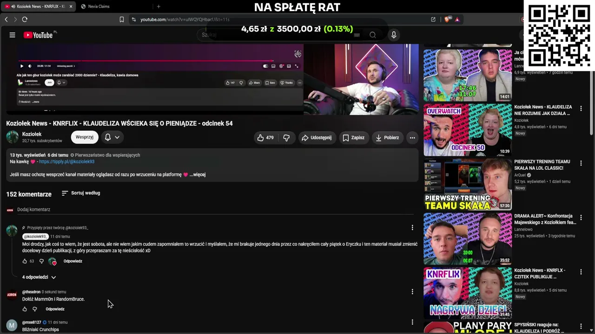Screen dimensions: 595x334
Task: Reply to the pinned comment via Odpowiedz
Action: [73, 261]
